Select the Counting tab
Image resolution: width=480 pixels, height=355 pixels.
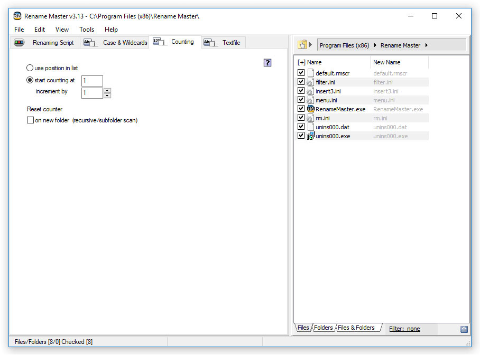(175, 42)
